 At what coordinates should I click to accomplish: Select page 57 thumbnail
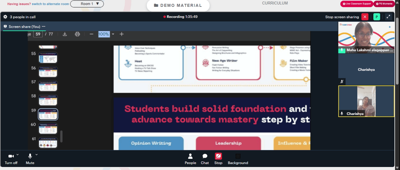coord(48,86)
